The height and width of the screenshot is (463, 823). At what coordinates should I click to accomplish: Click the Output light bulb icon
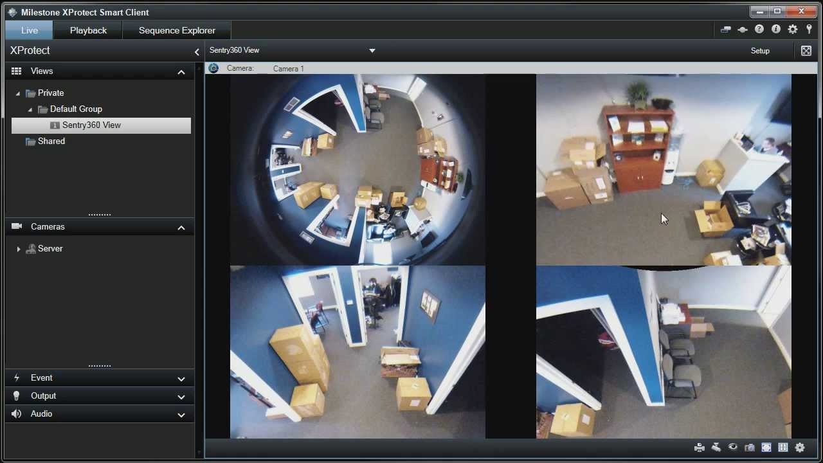17,396
